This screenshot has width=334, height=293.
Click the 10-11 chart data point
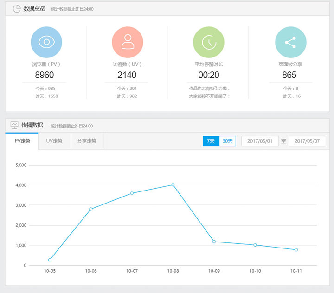click(x=296, y=250)
